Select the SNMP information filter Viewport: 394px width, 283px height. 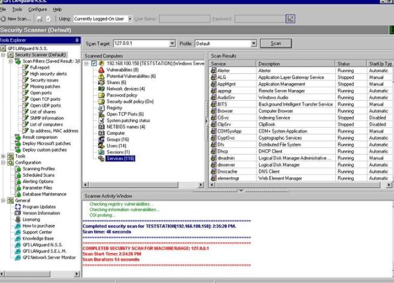47,118
